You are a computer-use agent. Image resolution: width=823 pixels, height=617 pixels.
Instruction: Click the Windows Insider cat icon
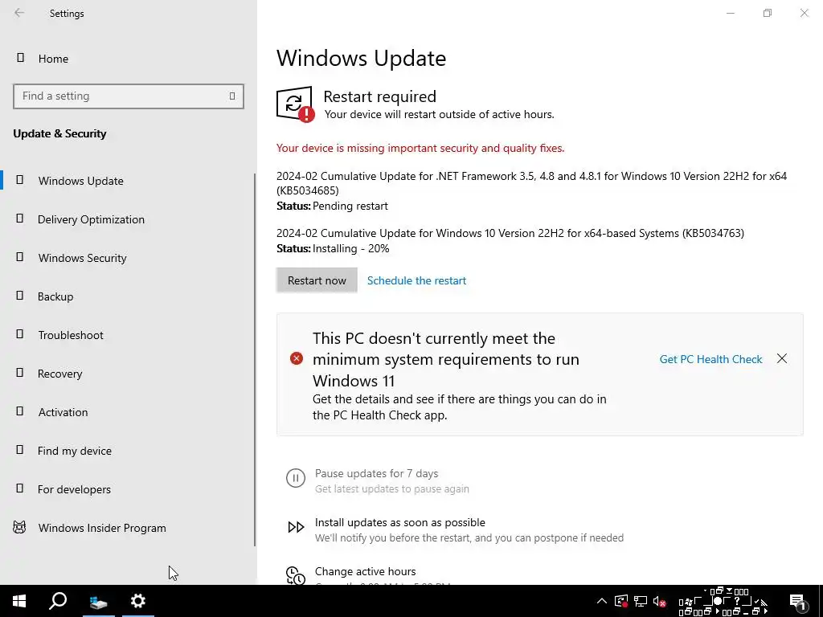tap(19, 527)
